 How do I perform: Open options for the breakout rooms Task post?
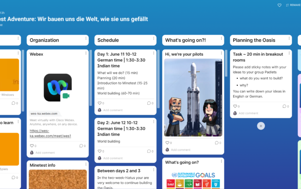[289, 53]
